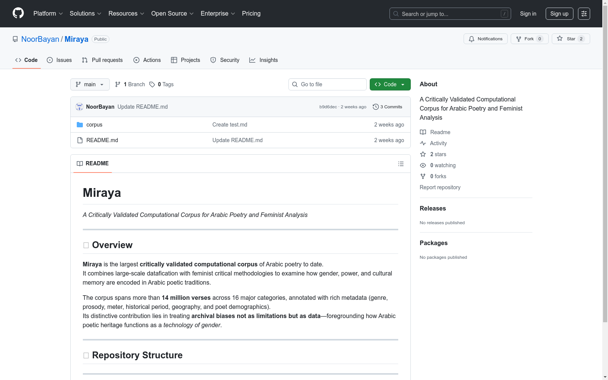Click the fork count badge 0
Screen dimensions: 608x380
click(540, 39)
